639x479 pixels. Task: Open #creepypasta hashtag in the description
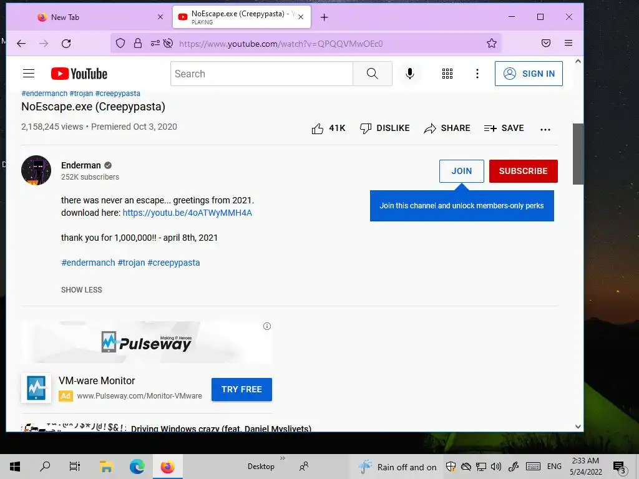click(x=173, y=263)
